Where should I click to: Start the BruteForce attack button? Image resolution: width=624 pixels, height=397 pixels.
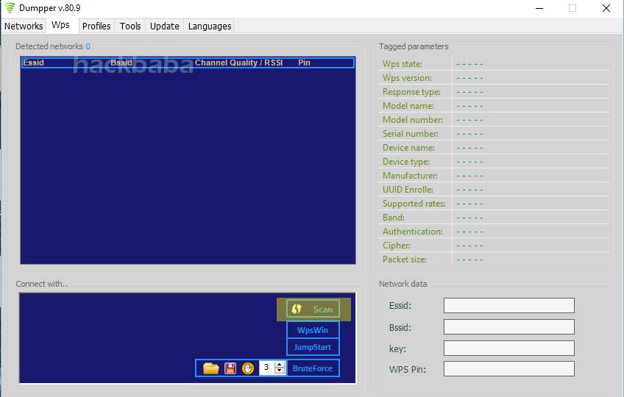313,368
